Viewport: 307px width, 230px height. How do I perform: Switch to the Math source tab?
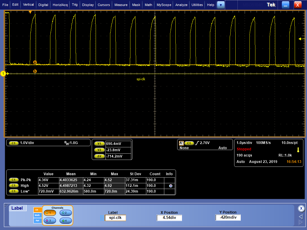coord(37,215)
